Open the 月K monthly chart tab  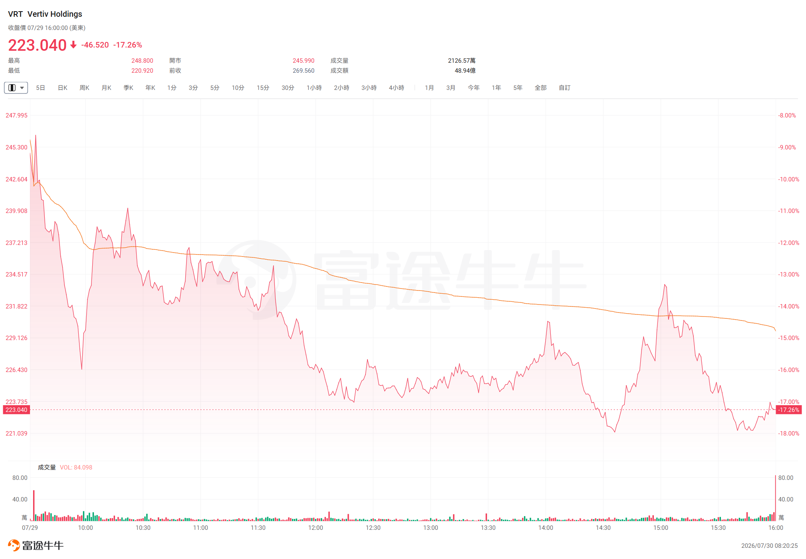click(x=106, y=88)
